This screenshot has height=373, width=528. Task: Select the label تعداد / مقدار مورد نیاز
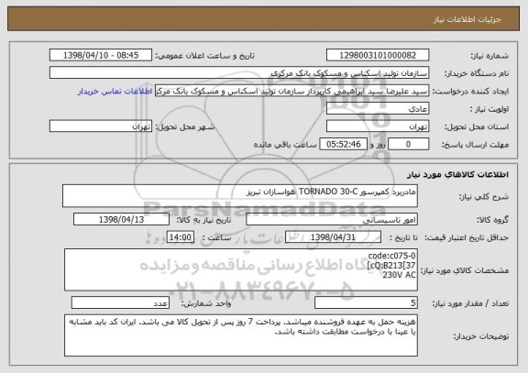(470, 303)
